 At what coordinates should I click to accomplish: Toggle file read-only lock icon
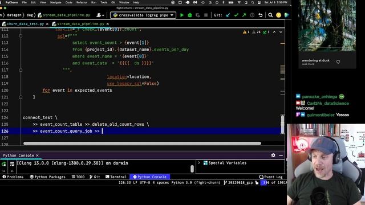pyautogui.click(x=257, y=183)
